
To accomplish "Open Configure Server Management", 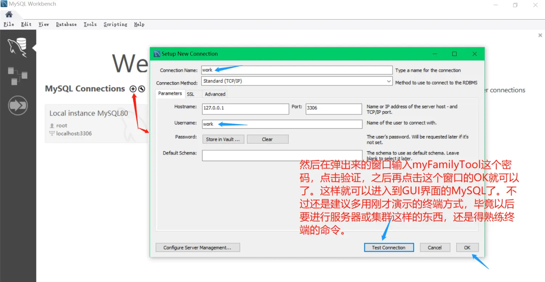I will [x=198, y=247].
